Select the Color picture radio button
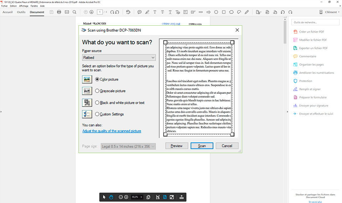The image size is (342, 203). [x=97, y=79]
